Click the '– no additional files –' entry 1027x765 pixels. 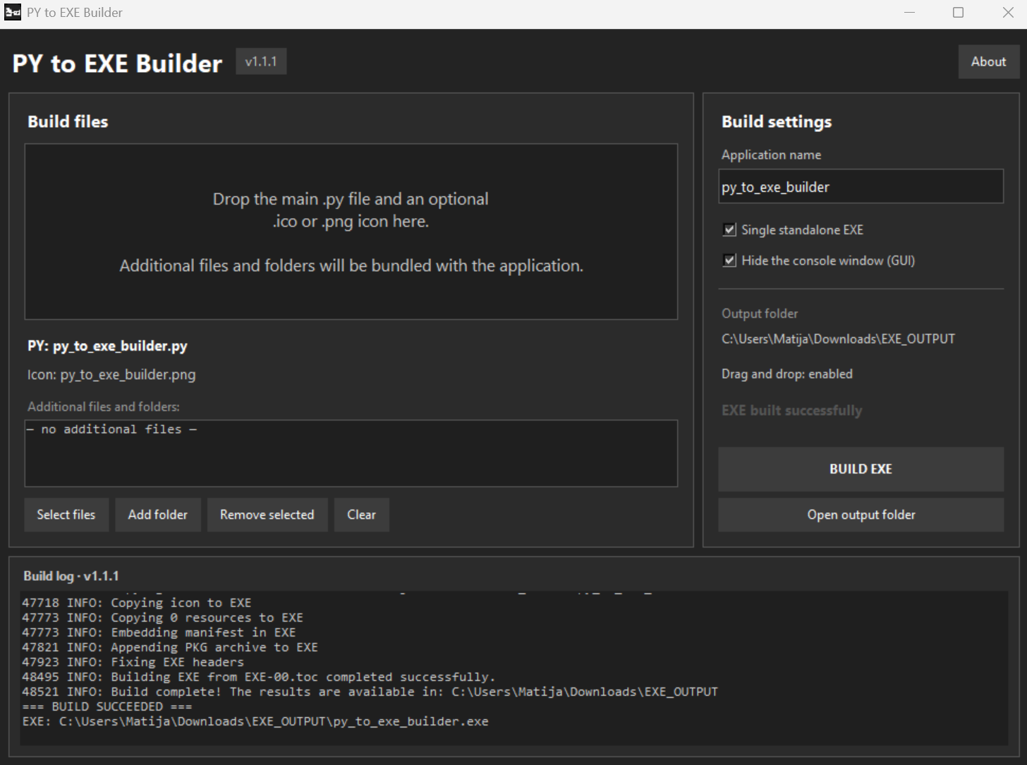(111, 429)
